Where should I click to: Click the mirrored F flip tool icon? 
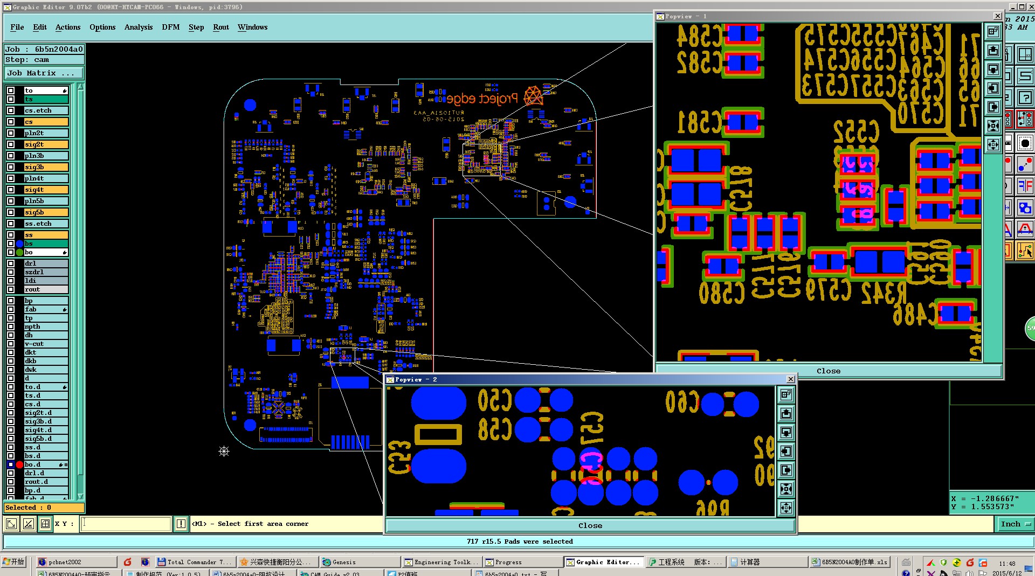[1025, 186]
